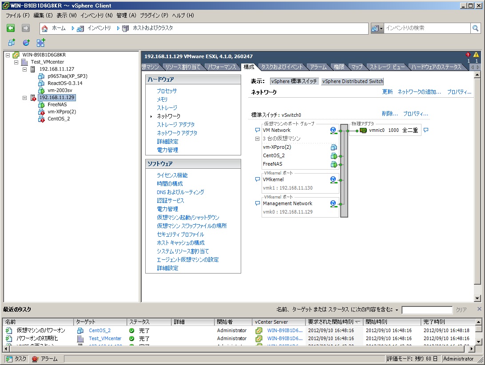Image resolution: width=485 pixels, height=365 pixels.
Task: Open the recent tasks filter dropdown arrow
Action: (x=397, y=310)
